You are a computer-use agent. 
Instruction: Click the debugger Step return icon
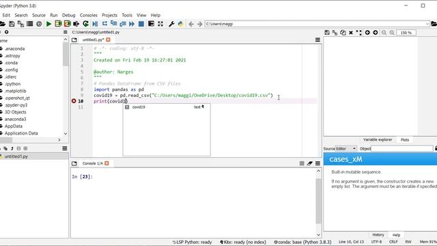123,24
